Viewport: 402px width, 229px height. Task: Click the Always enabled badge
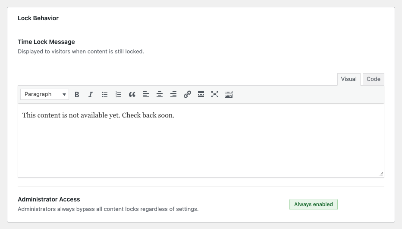pos(313,204)
